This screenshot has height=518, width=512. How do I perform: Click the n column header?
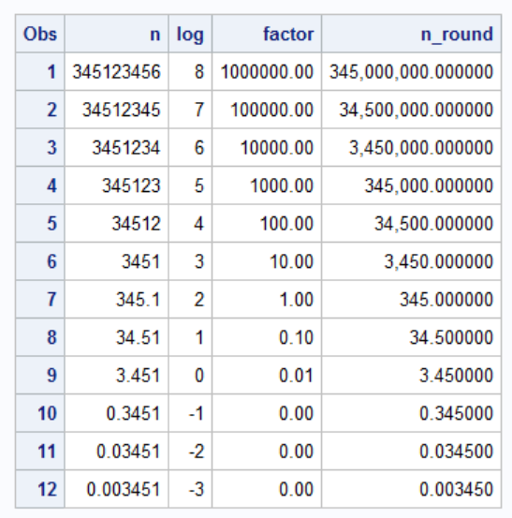(x=116, y=34)
